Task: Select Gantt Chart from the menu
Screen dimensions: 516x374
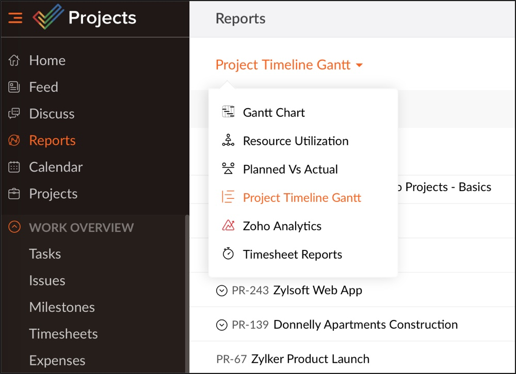Action: pyautogui.click(x=273, y=112)
